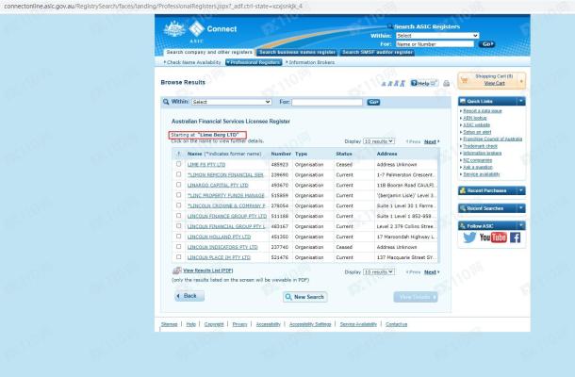Tick the checkbox for license number 483167

point(178,226)
